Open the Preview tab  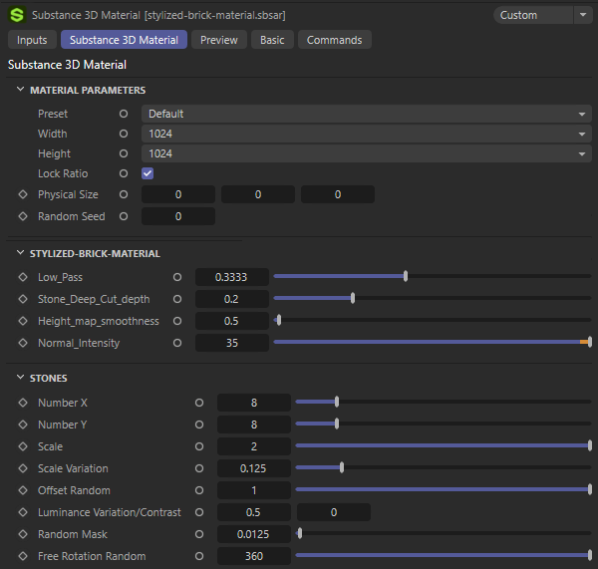(x=219, y=40)
